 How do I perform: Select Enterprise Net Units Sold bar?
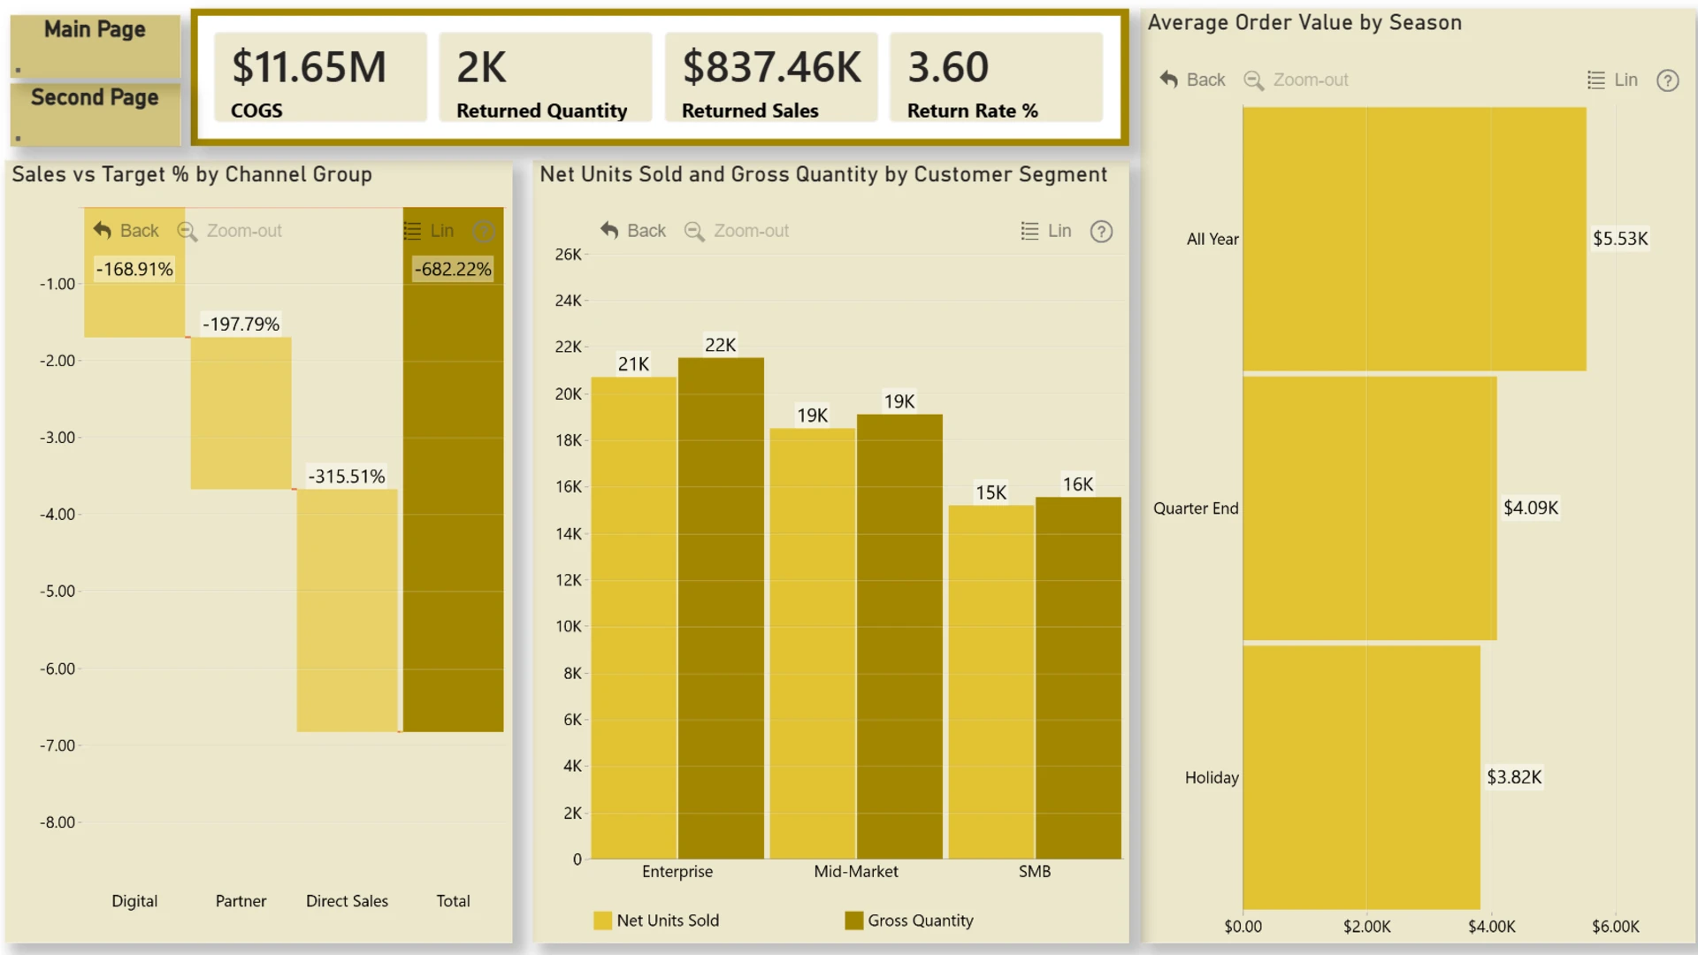click(634, 618)
